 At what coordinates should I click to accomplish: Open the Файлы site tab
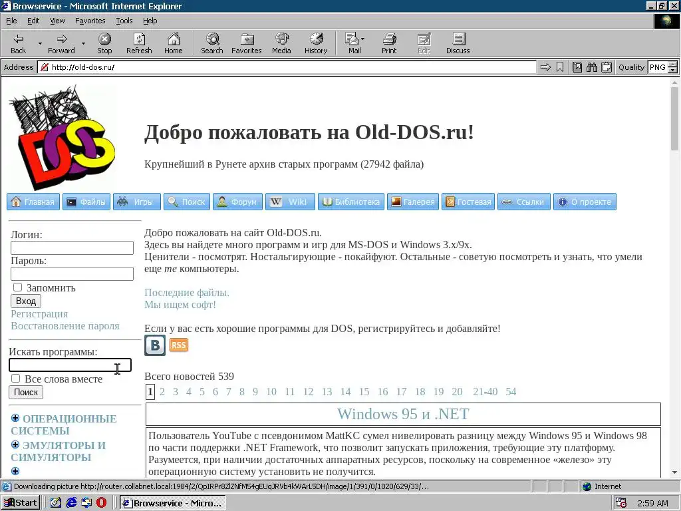click(86, 202)
